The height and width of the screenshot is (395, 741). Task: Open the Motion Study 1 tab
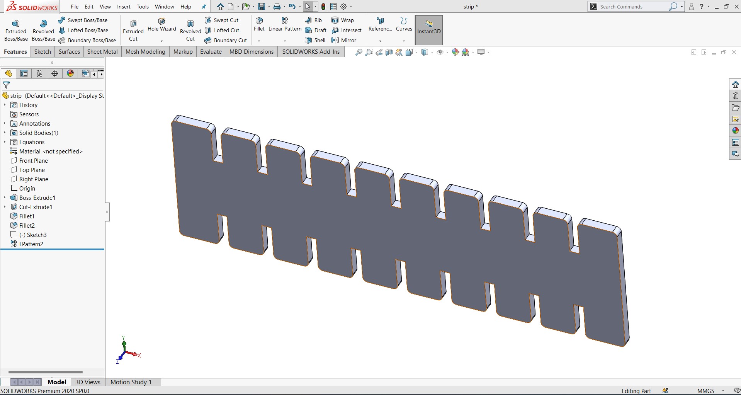click(x=131, y=382)
